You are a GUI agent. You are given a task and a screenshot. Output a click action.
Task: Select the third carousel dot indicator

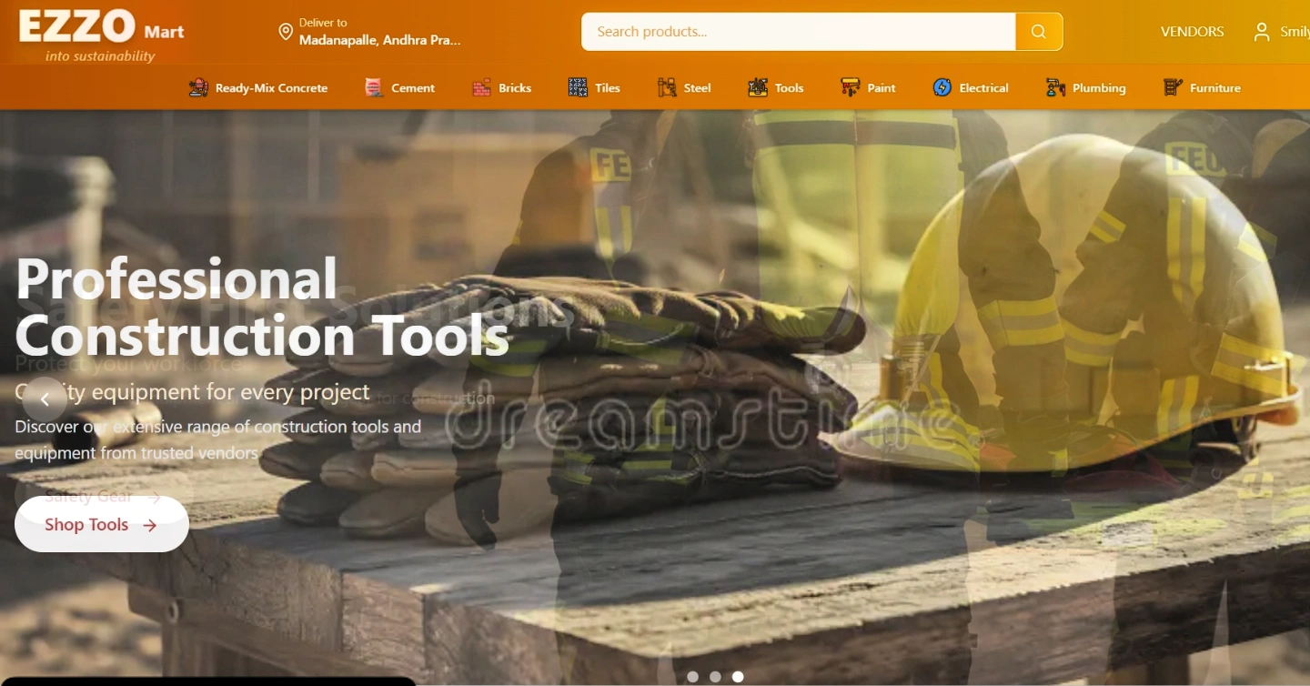738,677
